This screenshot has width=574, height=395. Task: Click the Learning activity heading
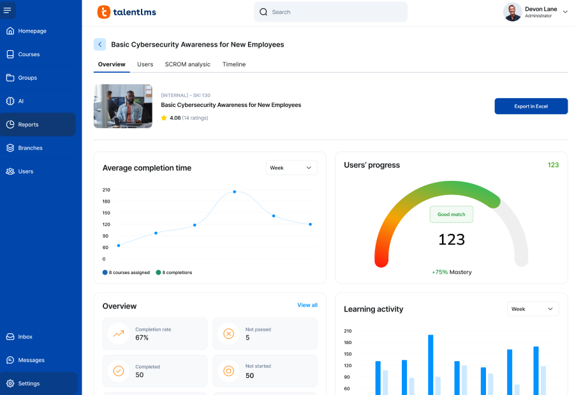point(373,309)
